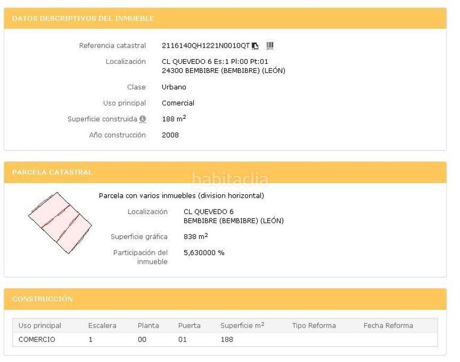Click the Superficie gráfica label

(x=139, y=237)
